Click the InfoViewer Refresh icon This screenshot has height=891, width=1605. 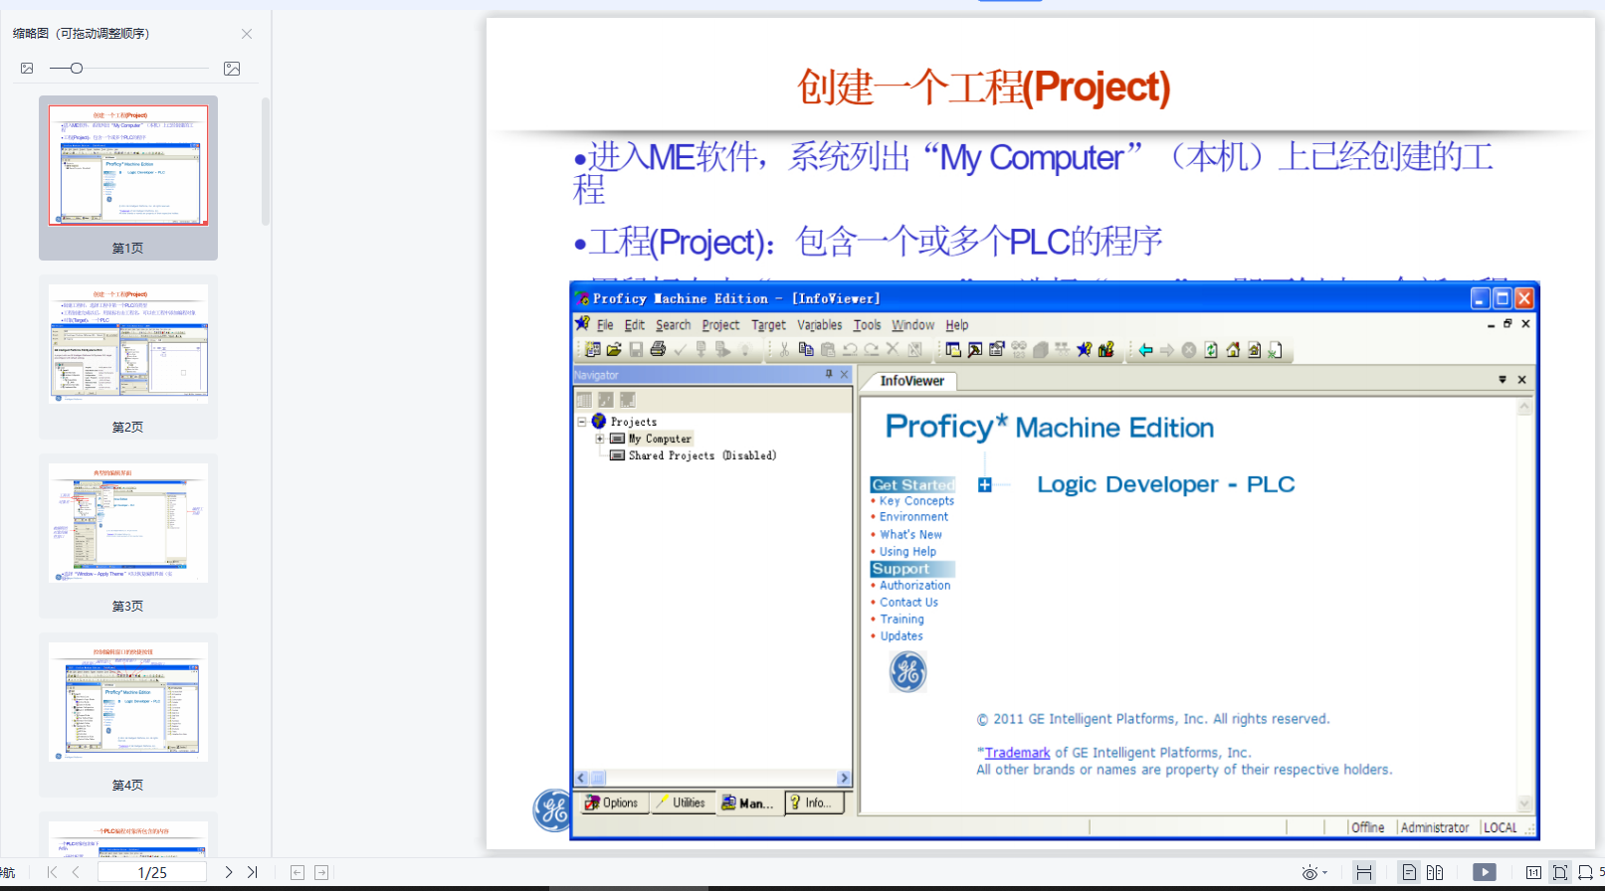coord(1211,350)
